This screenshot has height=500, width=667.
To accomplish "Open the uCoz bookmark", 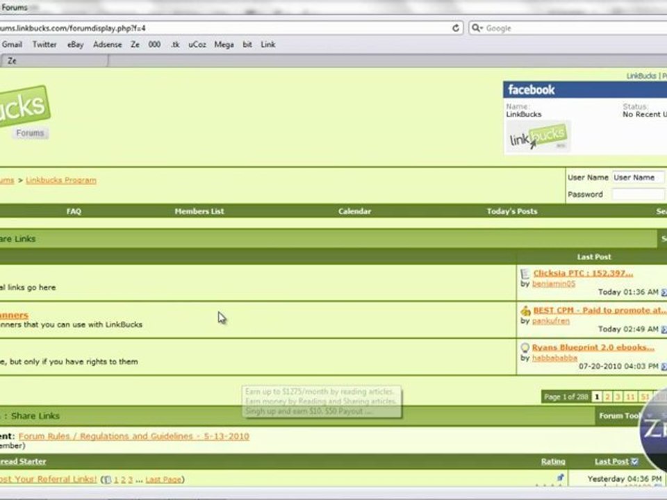I will pos(197,44).
